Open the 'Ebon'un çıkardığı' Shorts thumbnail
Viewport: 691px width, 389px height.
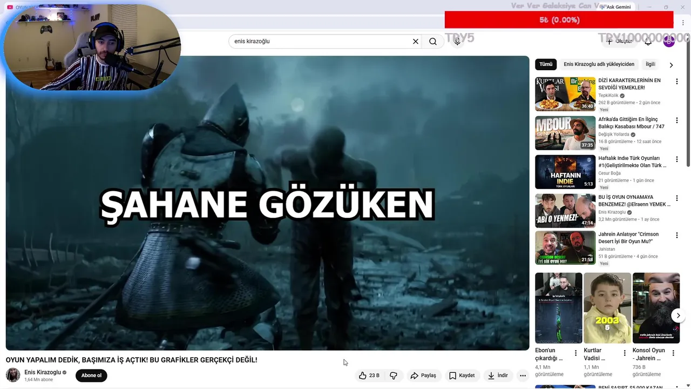(x=559, y=308)
